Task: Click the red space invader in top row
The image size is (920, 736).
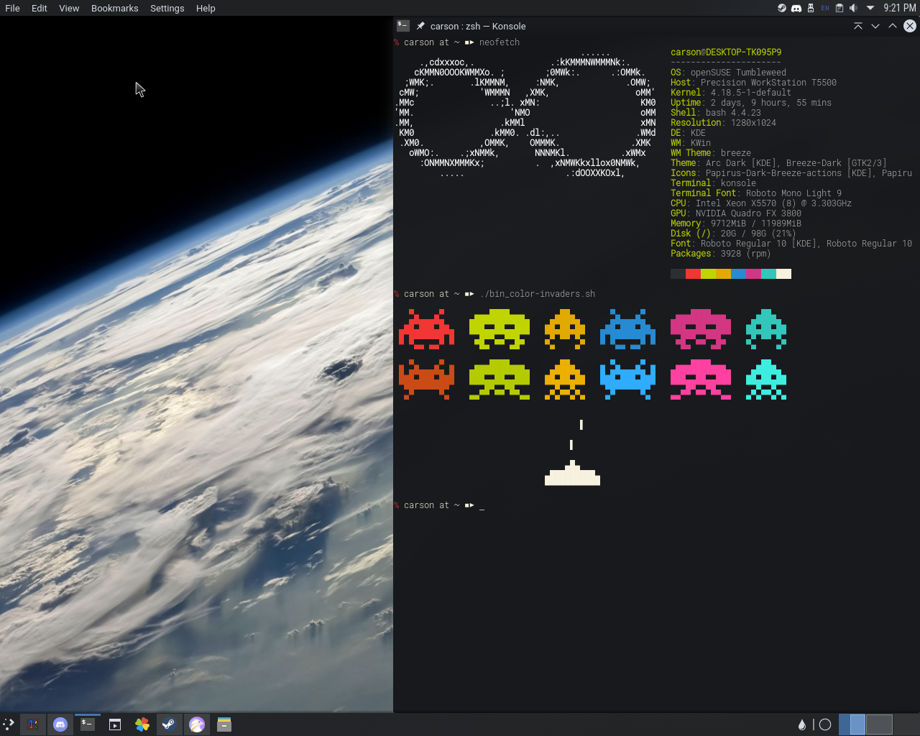Action: tap(426, 329)
